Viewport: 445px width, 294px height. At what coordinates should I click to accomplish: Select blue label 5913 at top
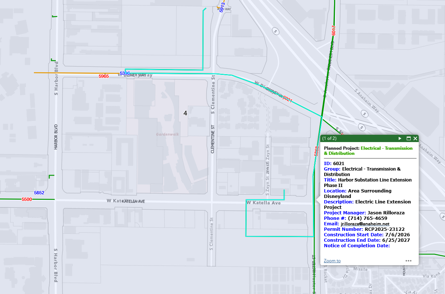tap(221, 7)
